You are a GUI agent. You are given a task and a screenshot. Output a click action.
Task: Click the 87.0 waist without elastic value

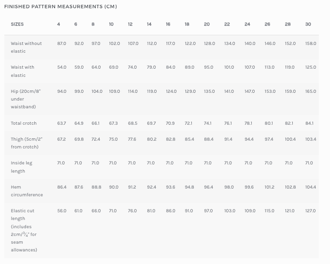[x=61, y=44]
